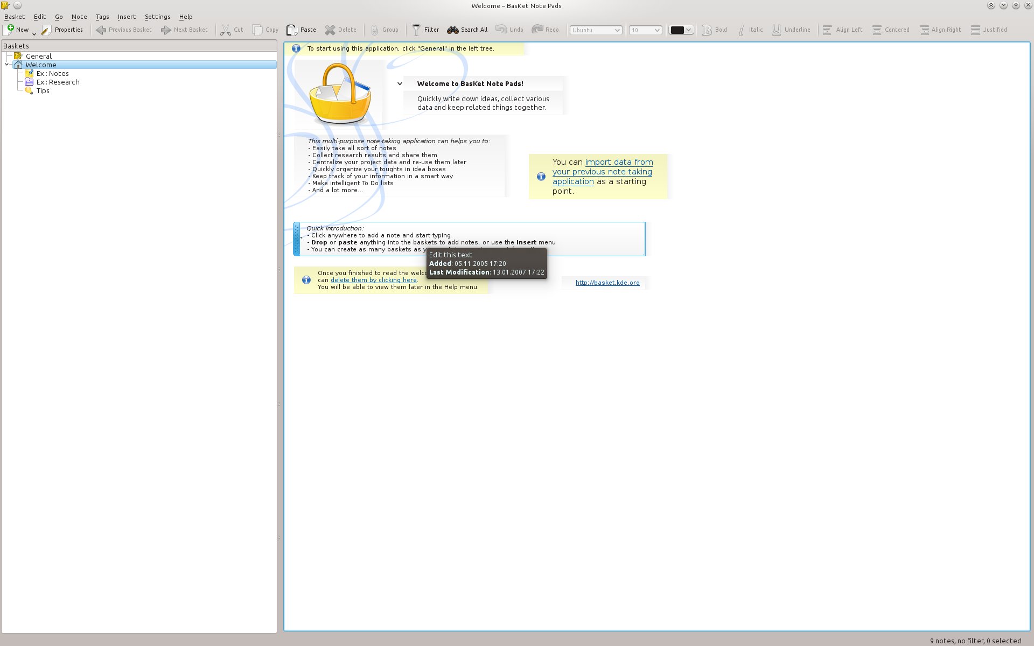Viewport: 1034px width, 646px height.
Task: Select Justified alignment
Action: tap(989, 30)
